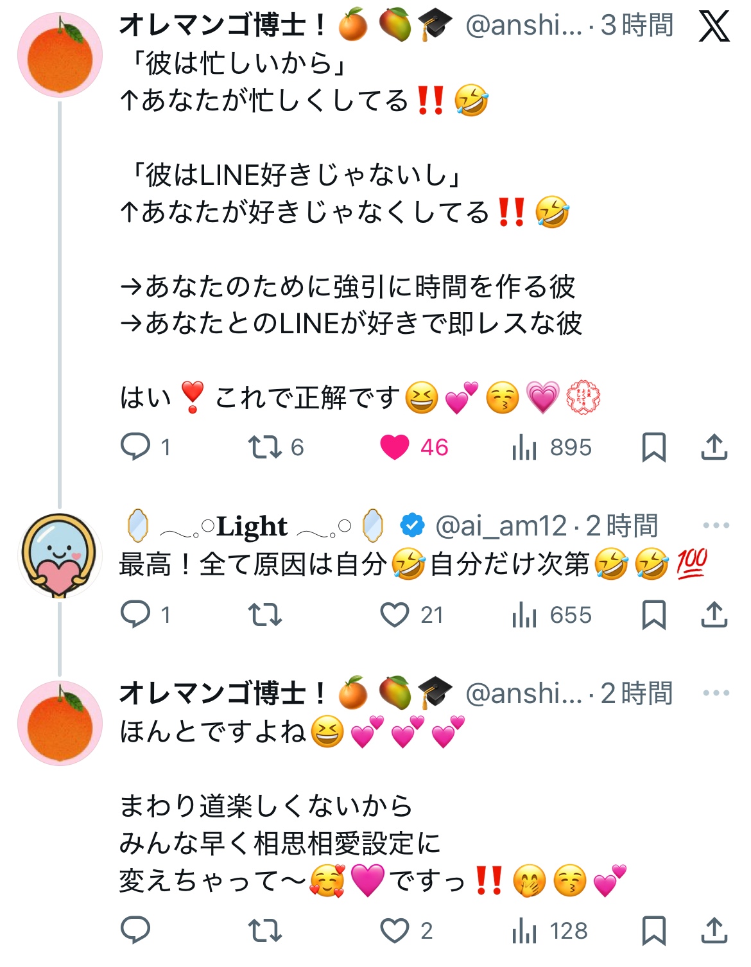The image size is (751, 967).
Task: Reply to Light's comment
Action: [135, 614]
